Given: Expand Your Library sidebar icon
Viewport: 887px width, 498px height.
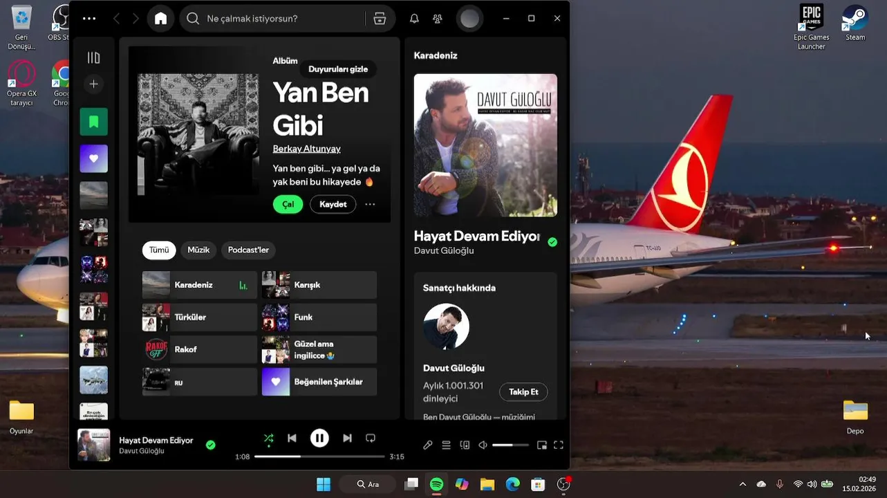Looking at the screenshot, I should [x=93, y=58].
